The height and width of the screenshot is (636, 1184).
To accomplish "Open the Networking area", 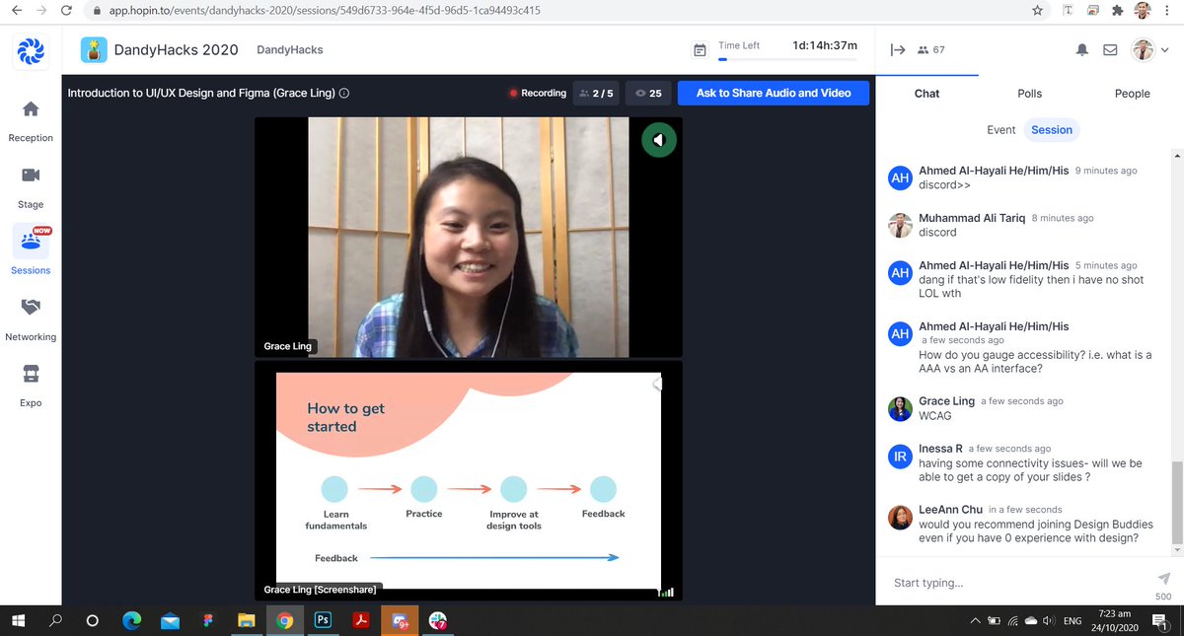I will [30, 318].
